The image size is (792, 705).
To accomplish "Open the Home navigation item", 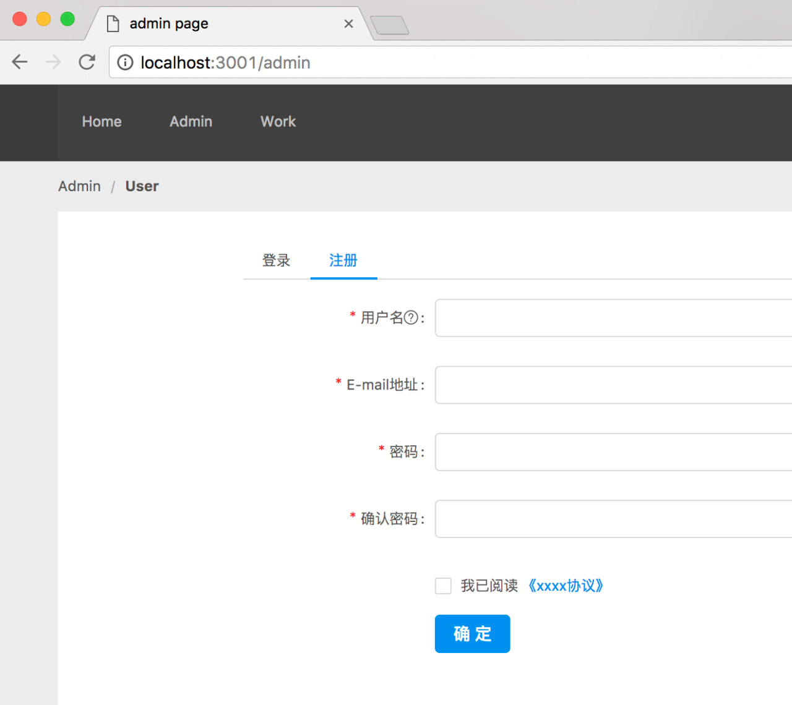I will [x=101, y=122].
